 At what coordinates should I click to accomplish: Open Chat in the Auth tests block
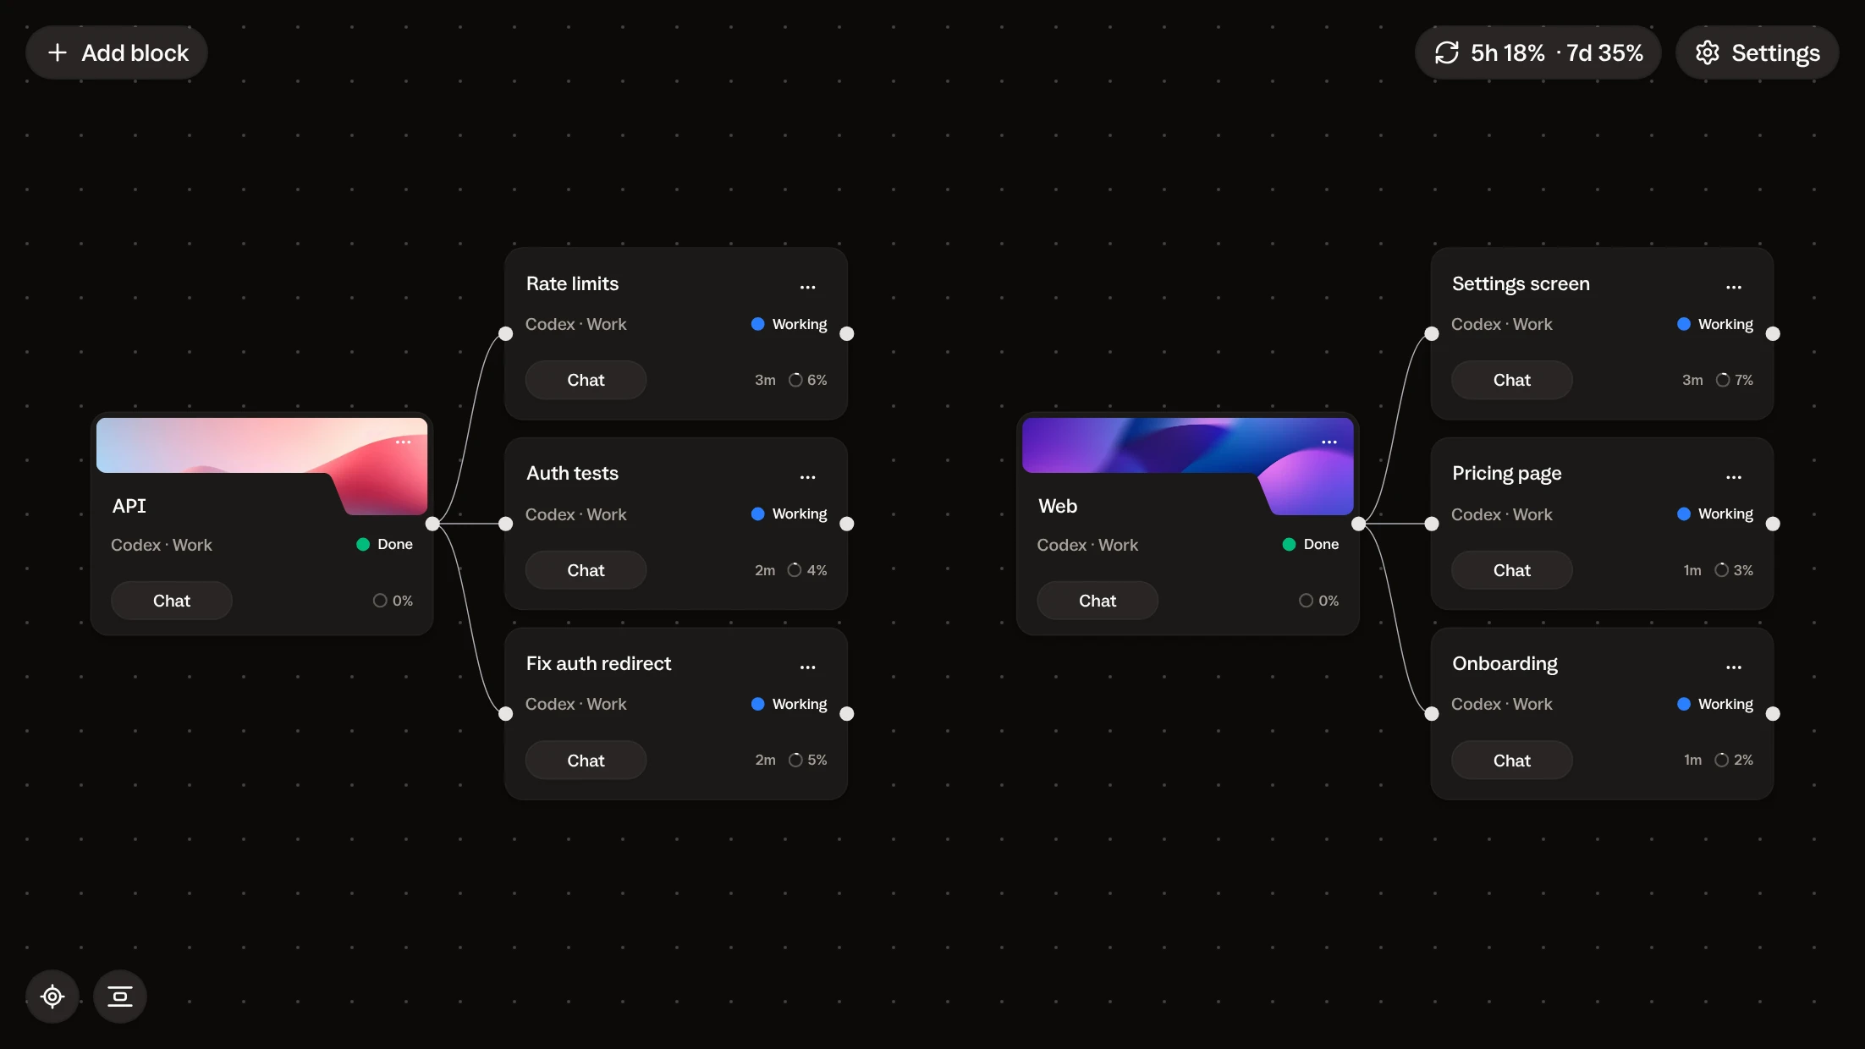click(586, 570)
